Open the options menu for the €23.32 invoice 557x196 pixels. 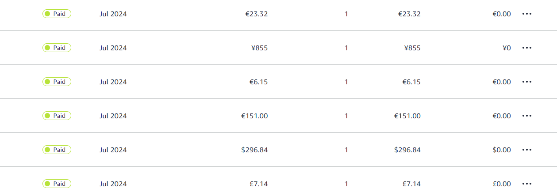(526, 14)
